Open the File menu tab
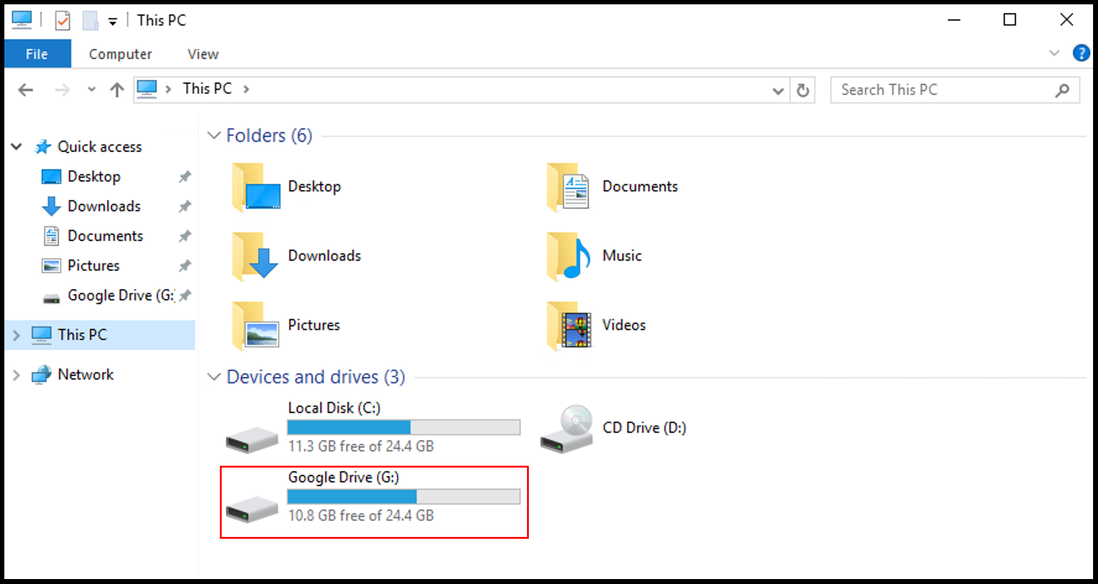Viewport: 1098px width, 584px height. point(37,54)
